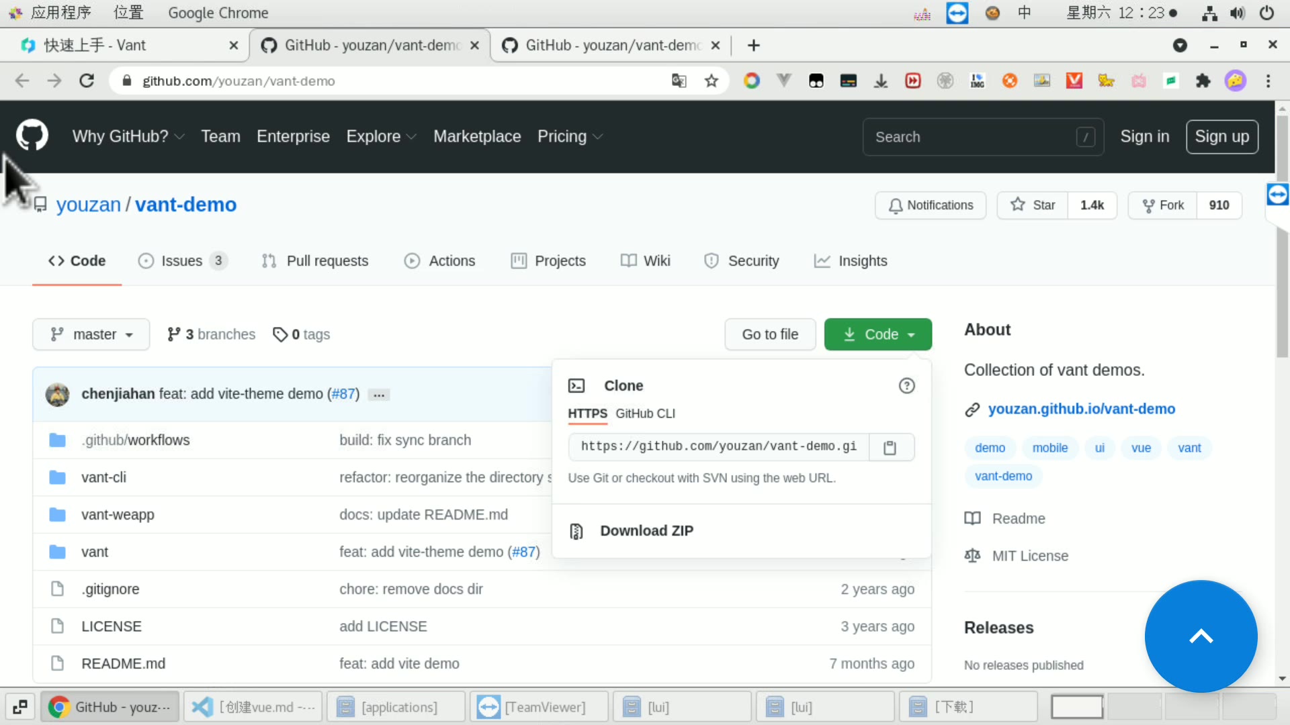Open the Chrome extensions puzzle icon

[1203, 81]
